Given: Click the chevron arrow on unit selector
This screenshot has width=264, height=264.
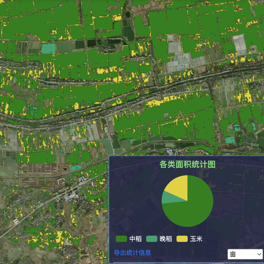Looking at the screenshot, I should (259, 254).
